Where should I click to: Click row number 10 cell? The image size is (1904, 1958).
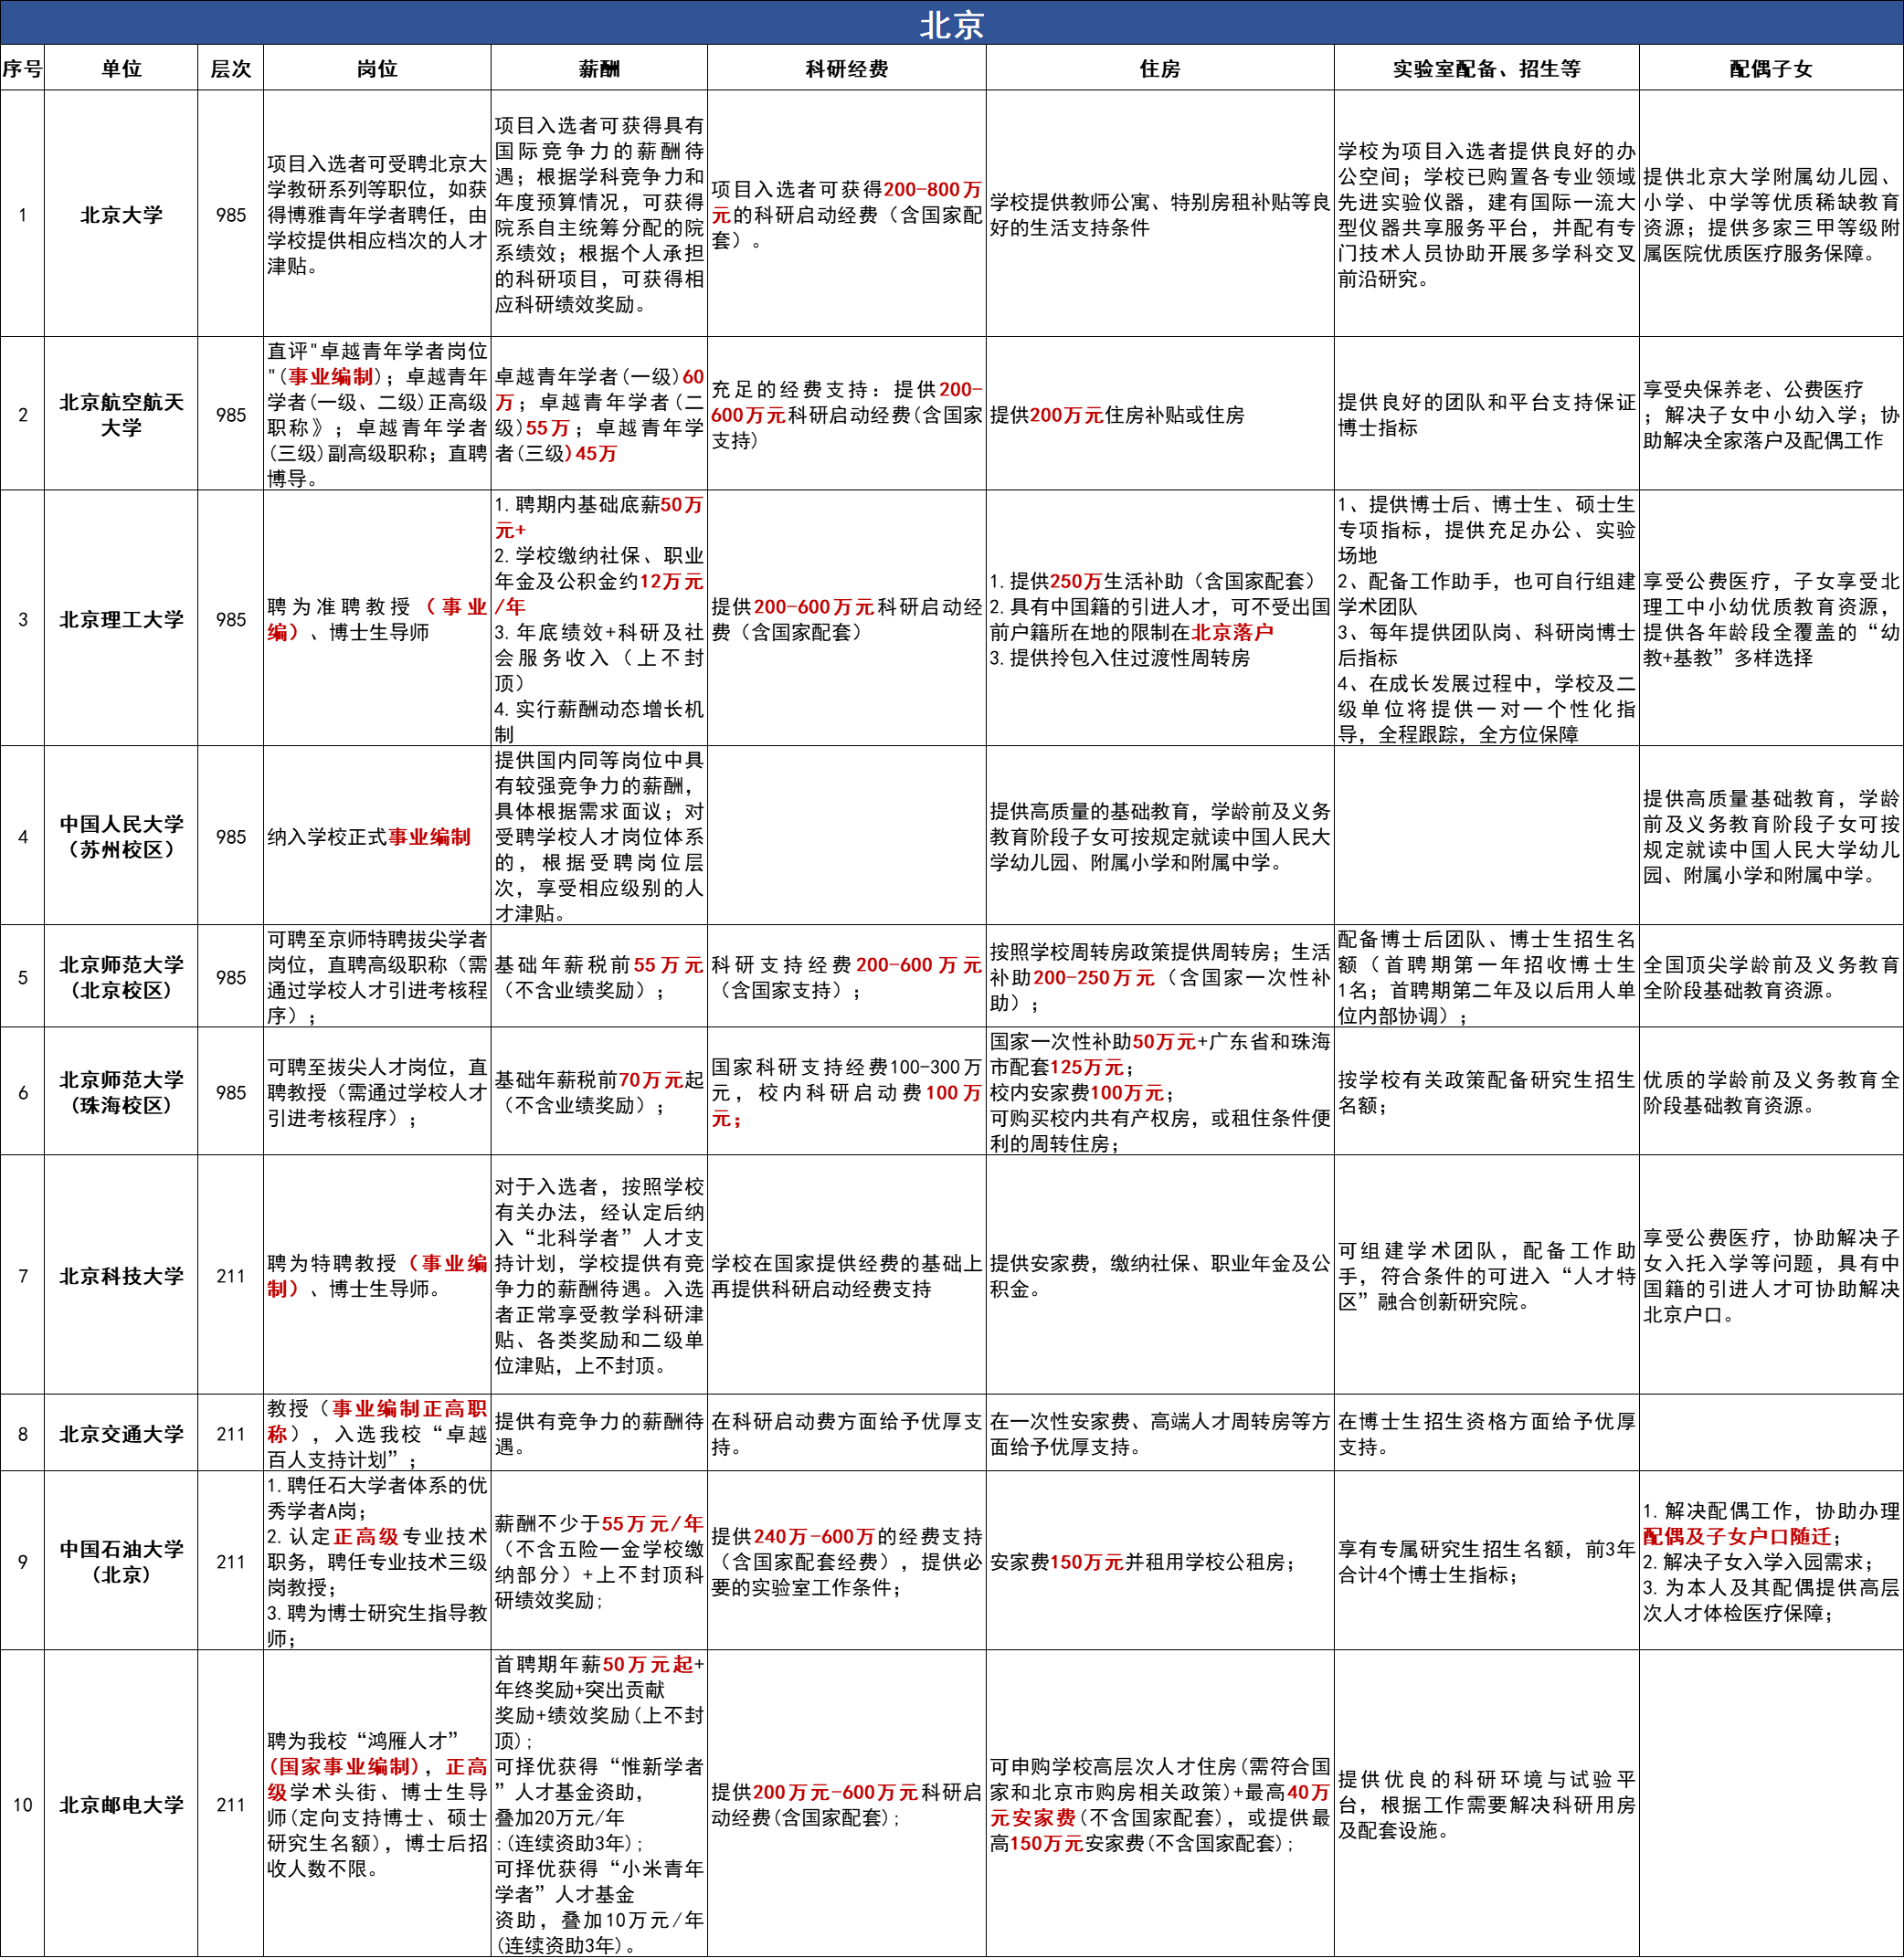coord(22,1804)
